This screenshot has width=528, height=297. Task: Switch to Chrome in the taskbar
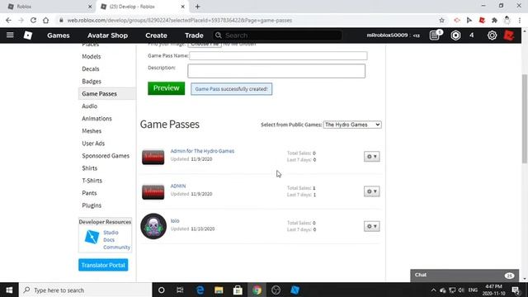tap(257, 290)
